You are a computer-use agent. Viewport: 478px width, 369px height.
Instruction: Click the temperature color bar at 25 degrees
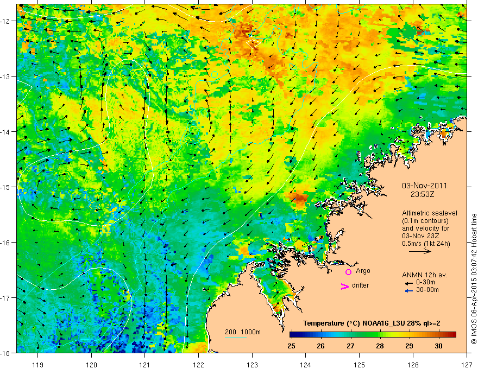tap(292, 335)
